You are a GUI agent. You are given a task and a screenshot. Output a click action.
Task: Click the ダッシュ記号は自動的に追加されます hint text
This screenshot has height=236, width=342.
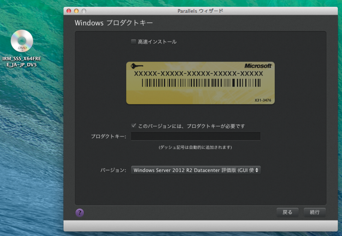click(x=195, y=147)
